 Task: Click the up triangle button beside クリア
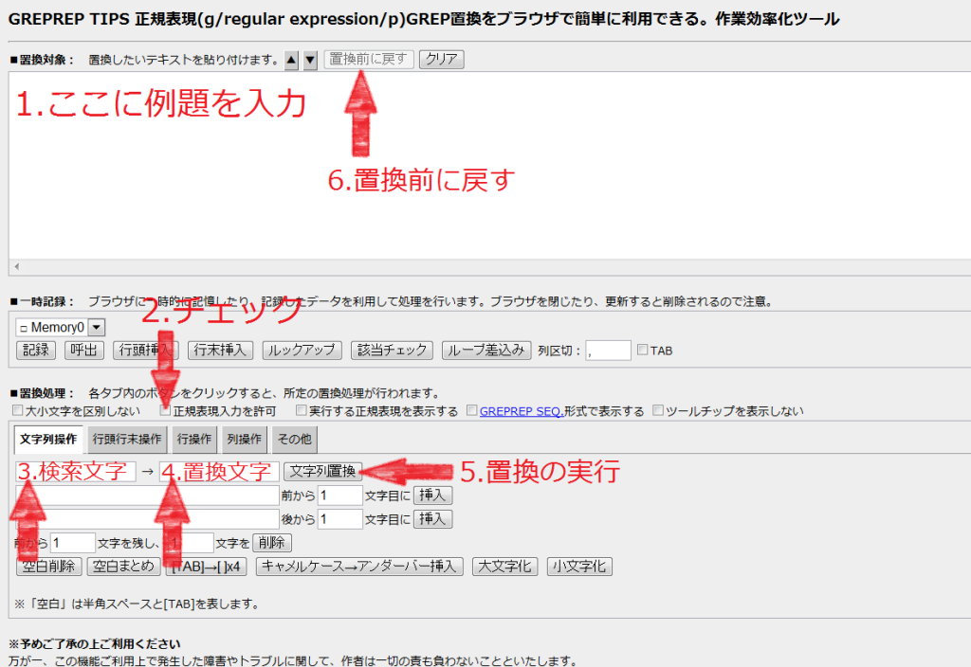(x=292, y=60)
